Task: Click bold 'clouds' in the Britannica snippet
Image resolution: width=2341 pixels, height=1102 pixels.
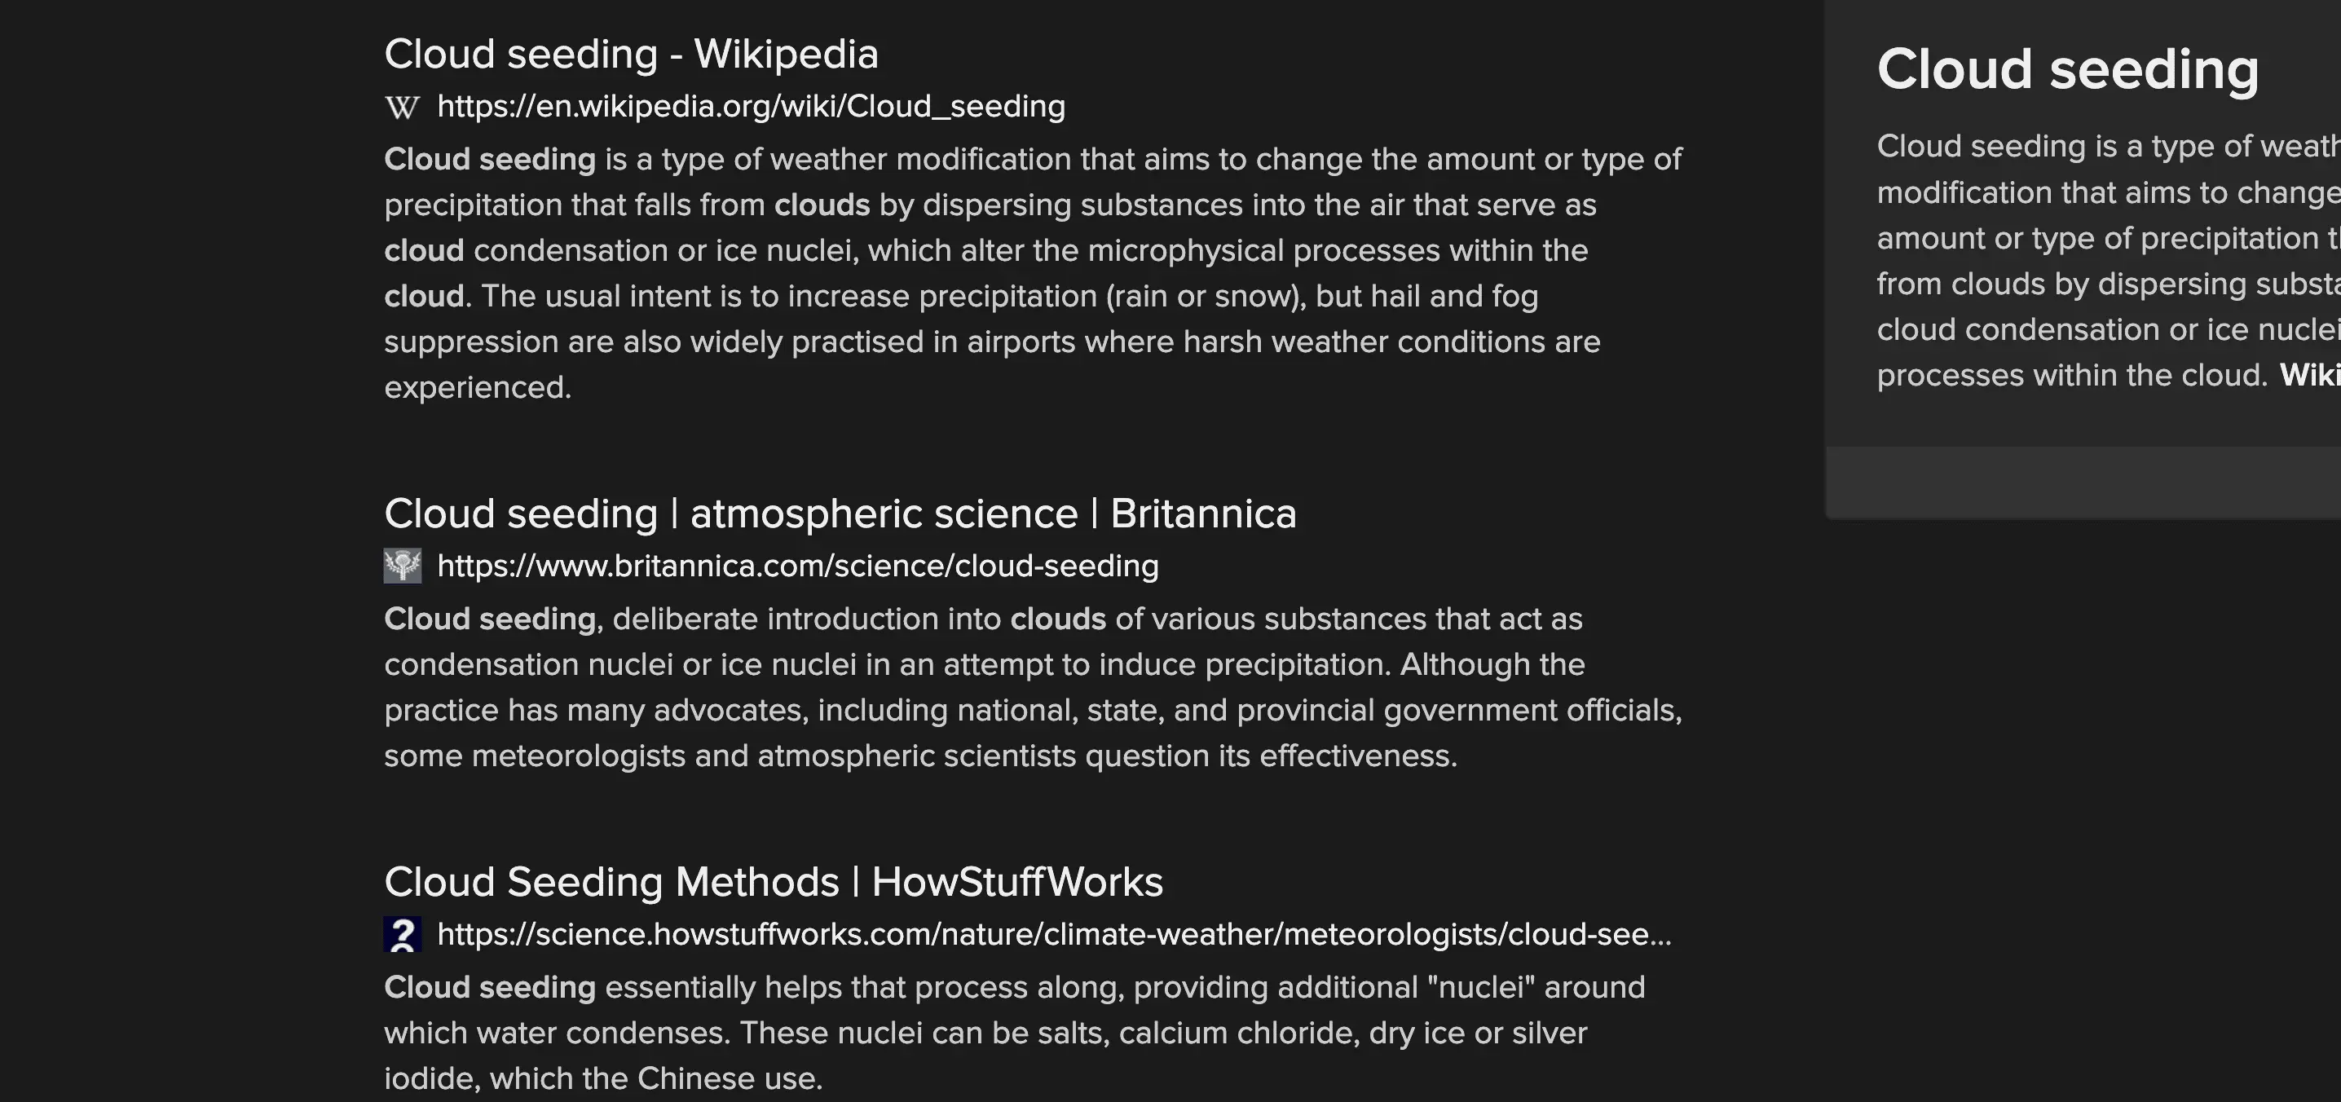Action: click(1058, 619)
